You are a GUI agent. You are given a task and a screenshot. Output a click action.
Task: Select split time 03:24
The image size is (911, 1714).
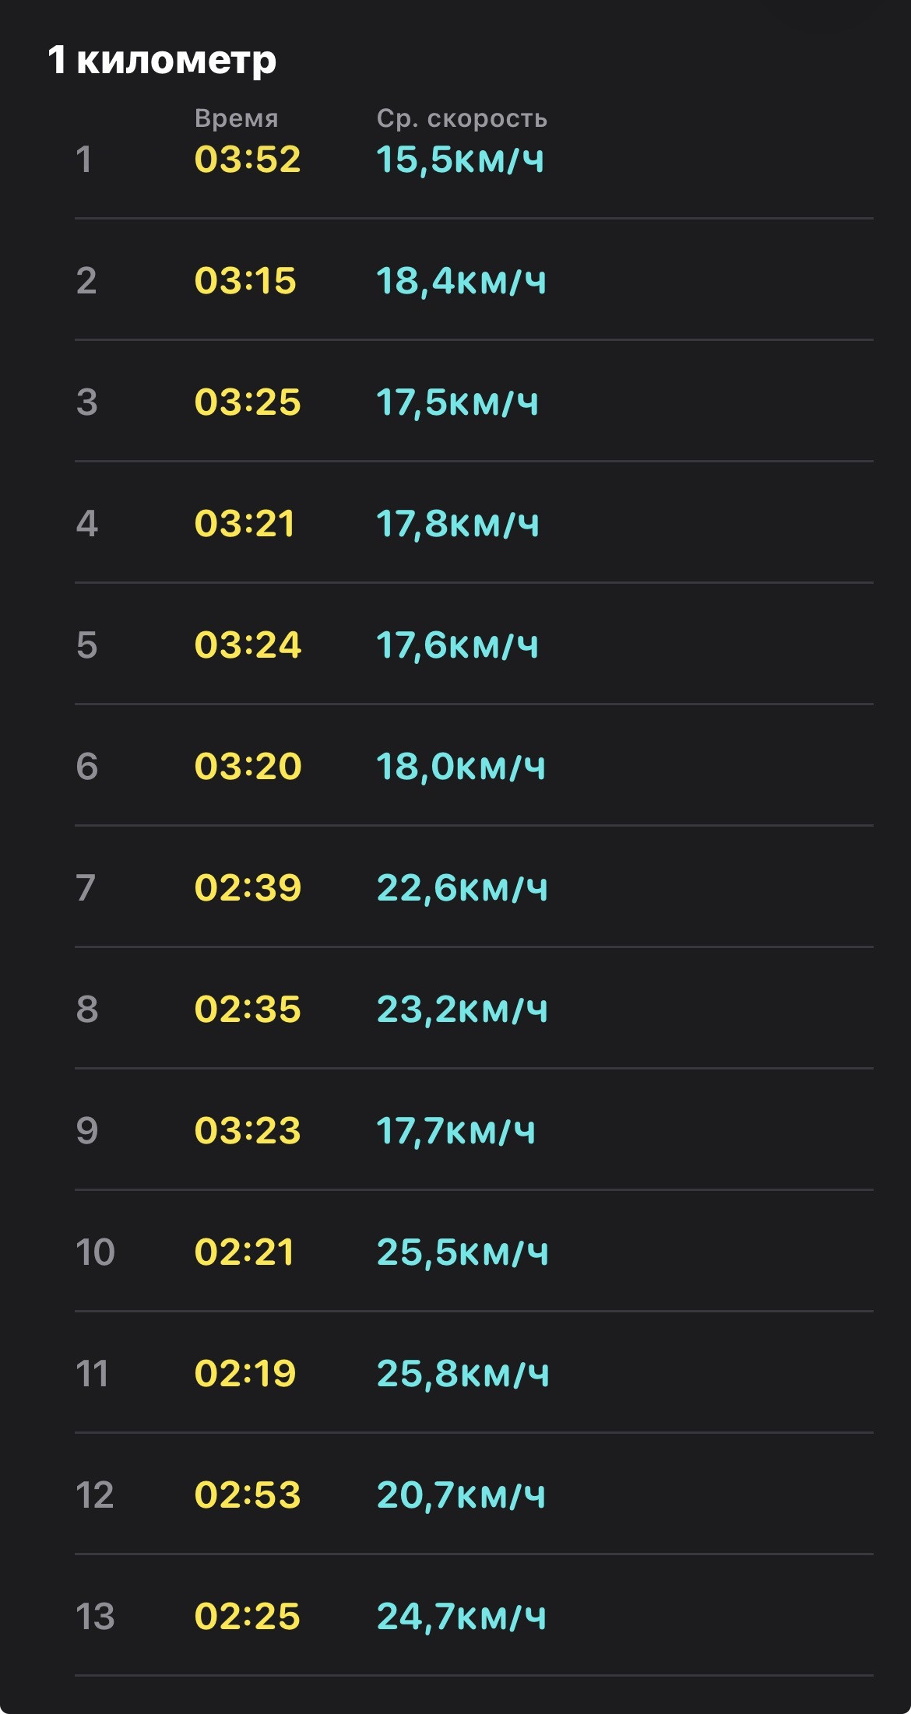[248, 645]
